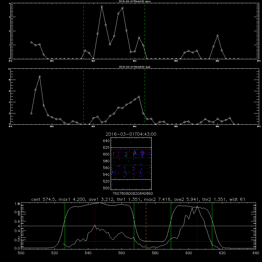The height and width of the screenshot is (262, 262).
Task: Click the leftmost solid green line in the bottom plot
Action: [x=65, y=226]
